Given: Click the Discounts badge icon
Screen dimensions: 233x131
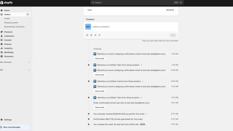Looking at the screenshot, I should click(x=2, y=56).
